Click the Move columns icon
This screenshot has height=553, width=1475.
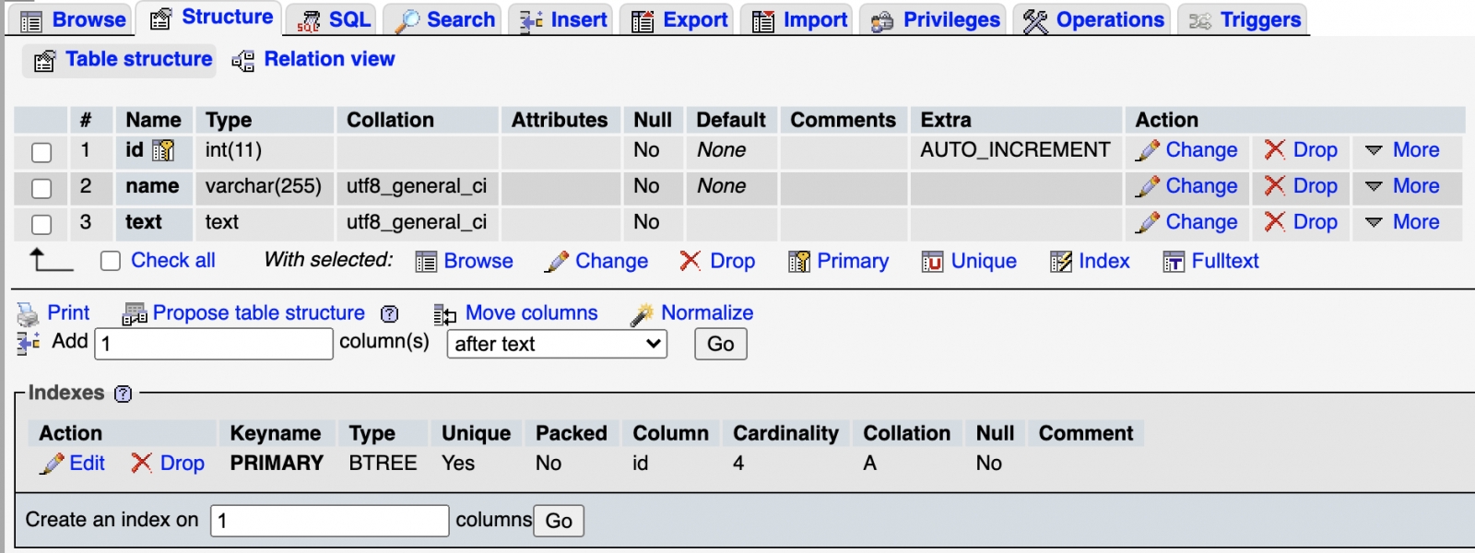pos(444,314)
